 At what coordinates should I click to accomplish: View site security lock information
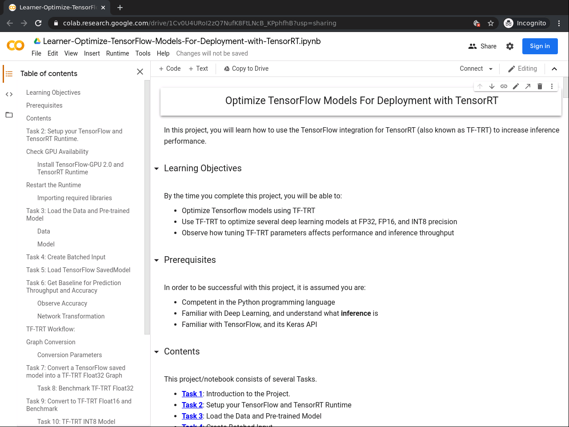[56, 23]
